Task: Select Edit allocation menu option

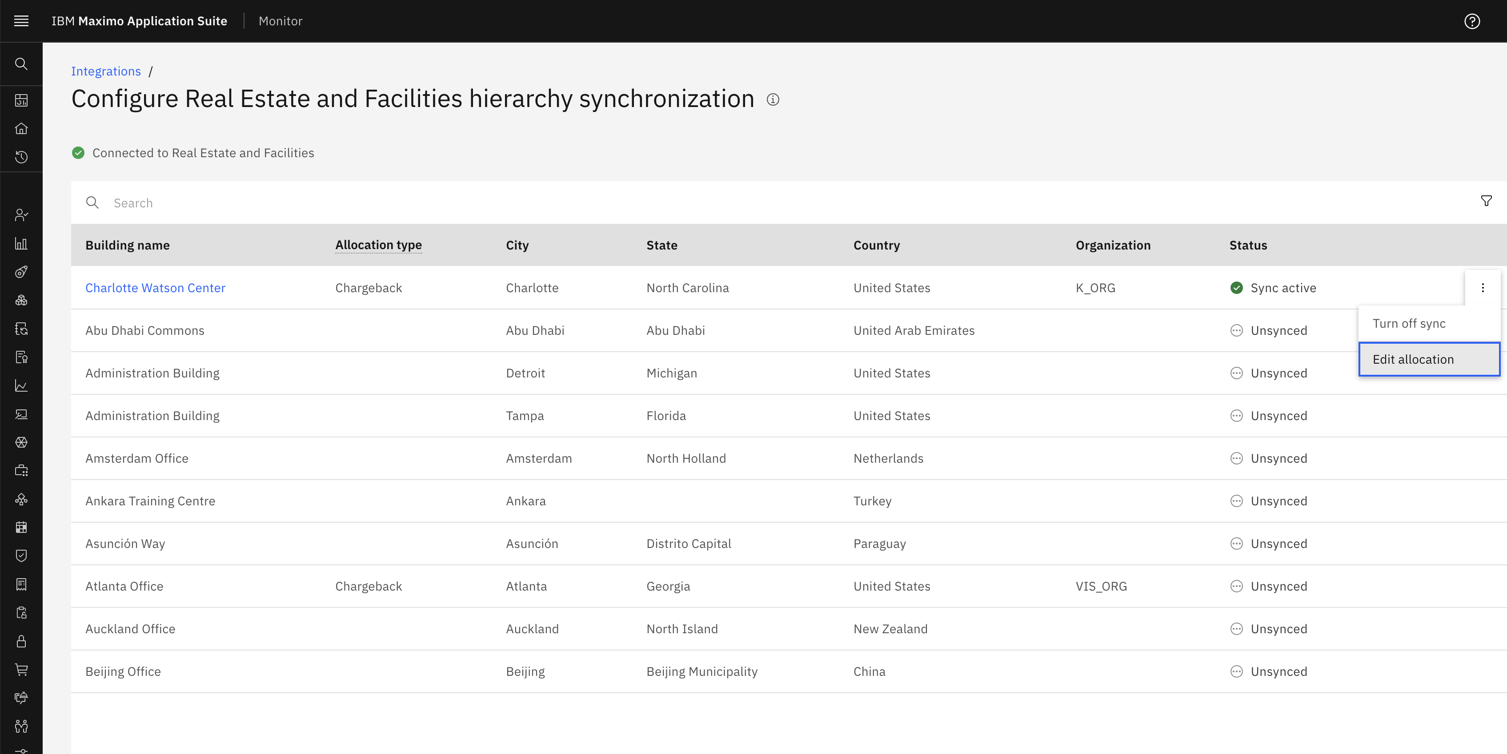Action: click(x=1429, y=360)
